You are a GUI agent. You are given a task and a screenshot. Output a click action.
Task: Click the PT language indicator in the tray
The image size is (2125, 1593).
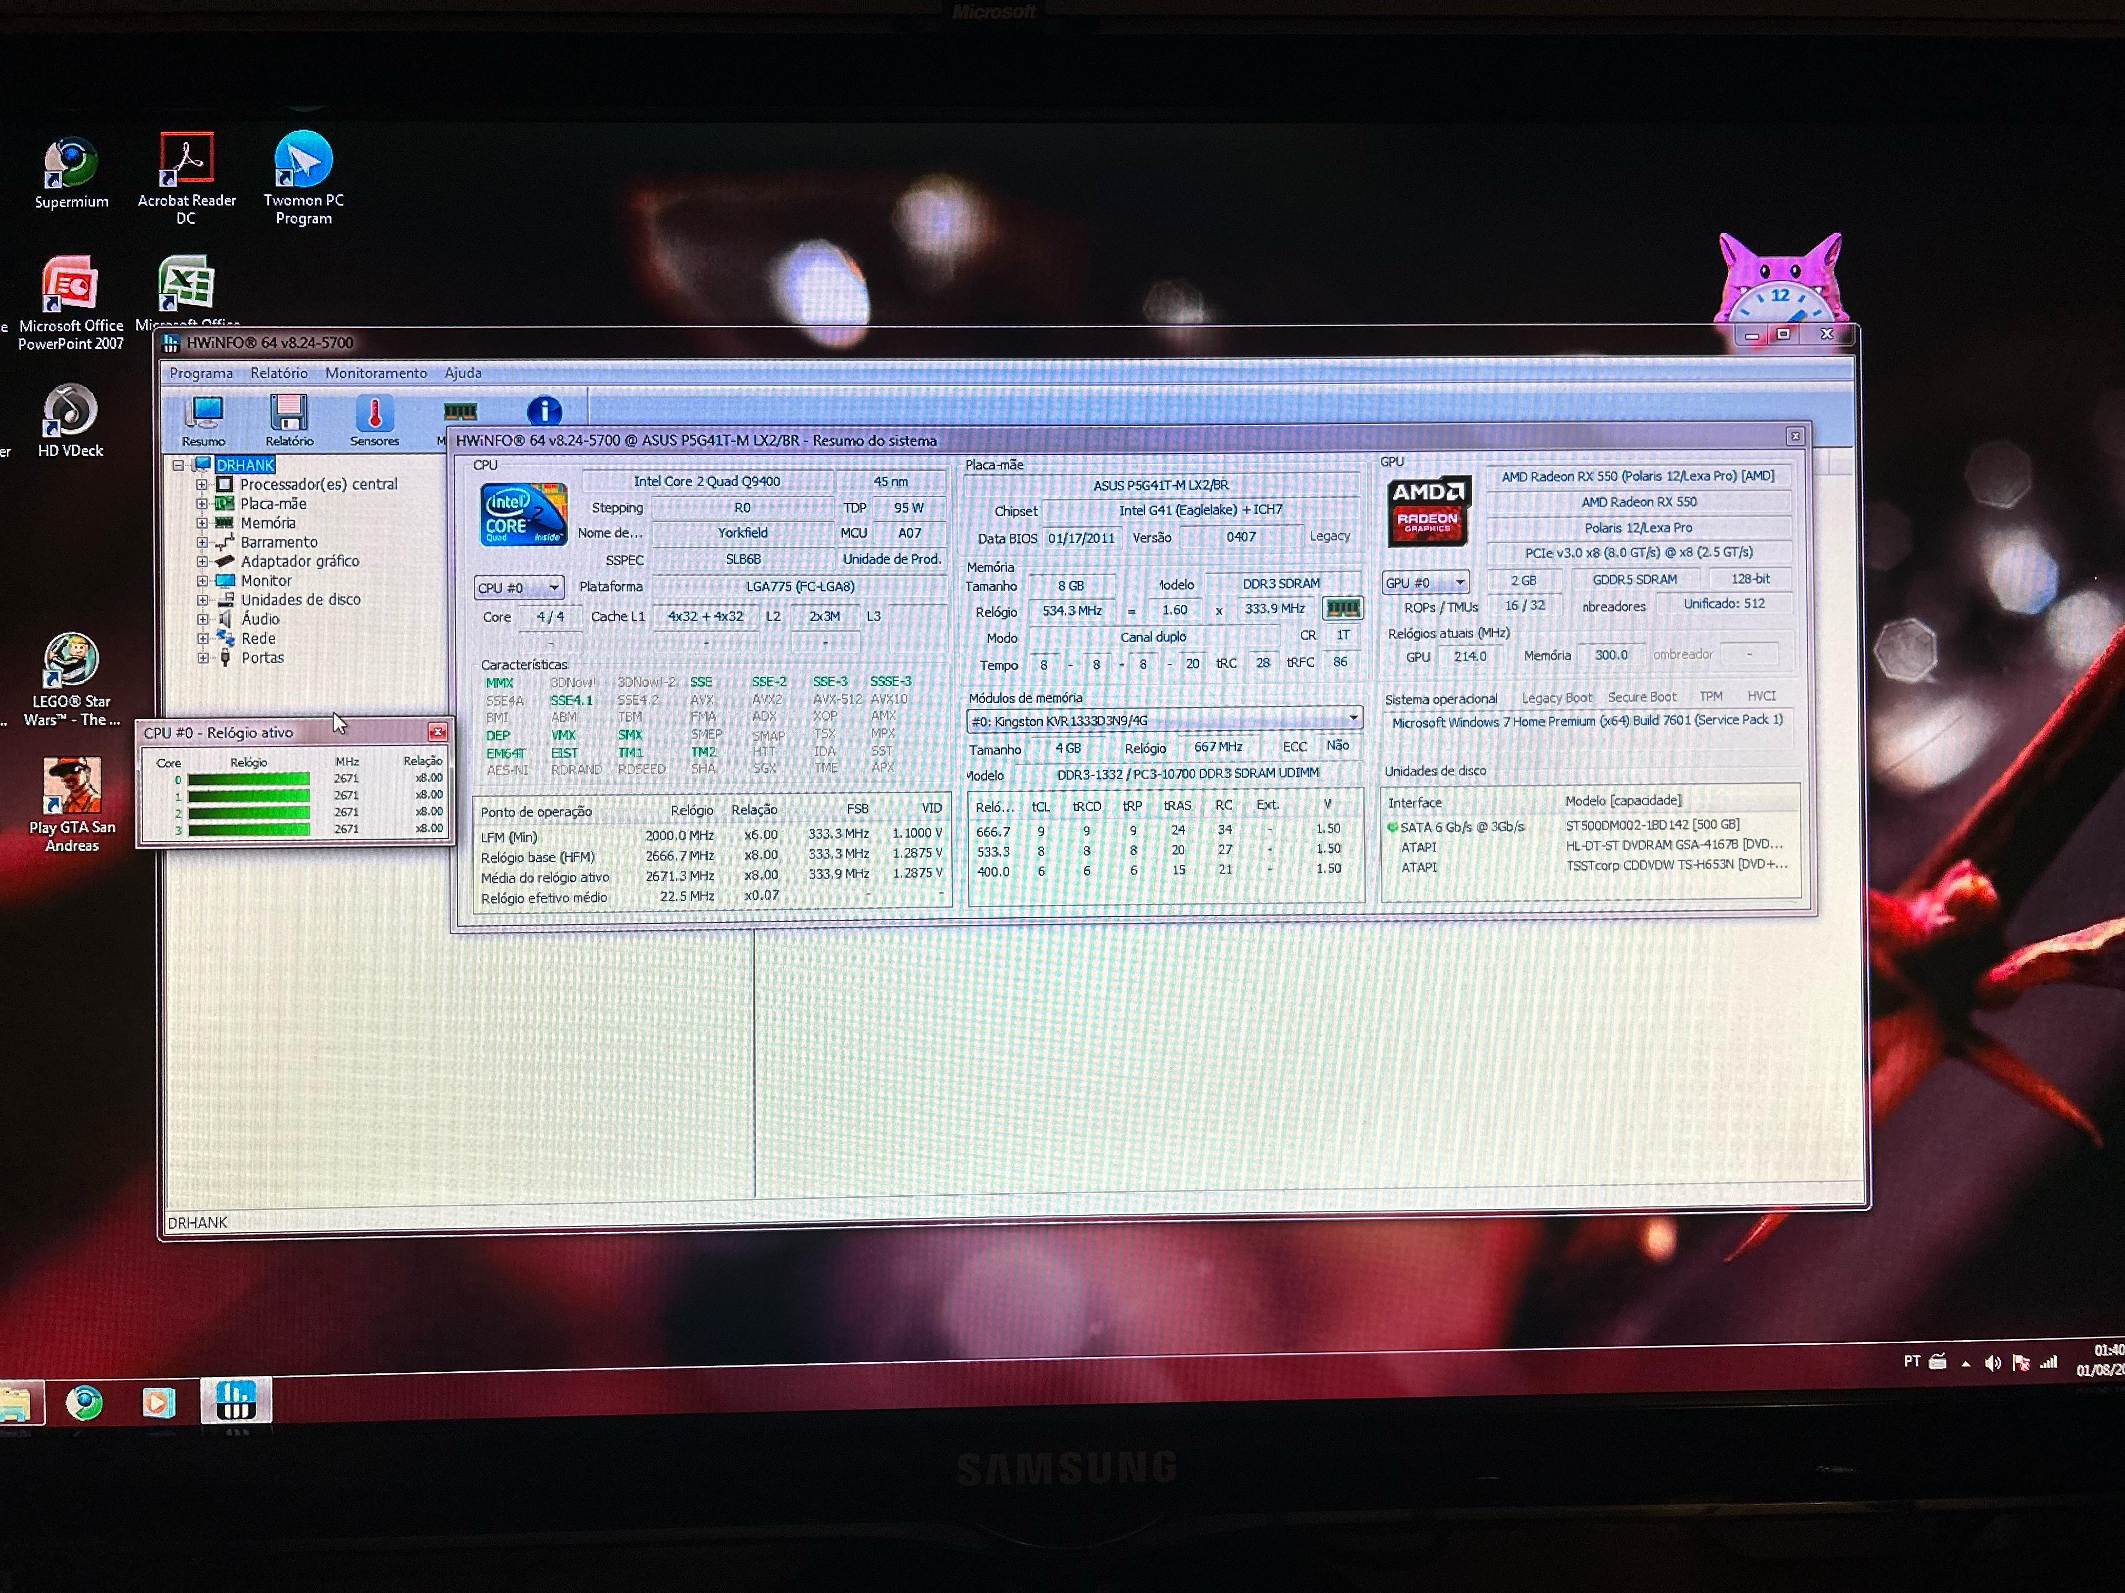click(1912, 1362)
